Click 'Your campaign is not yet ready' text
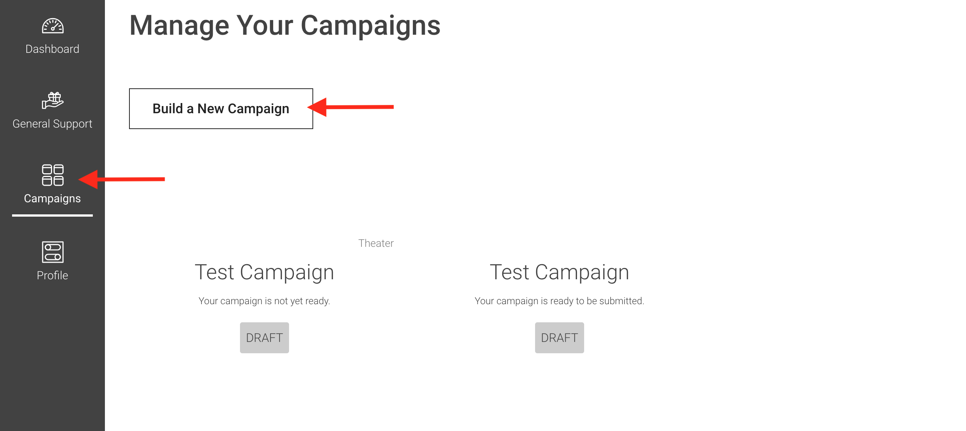 (265, 301)
